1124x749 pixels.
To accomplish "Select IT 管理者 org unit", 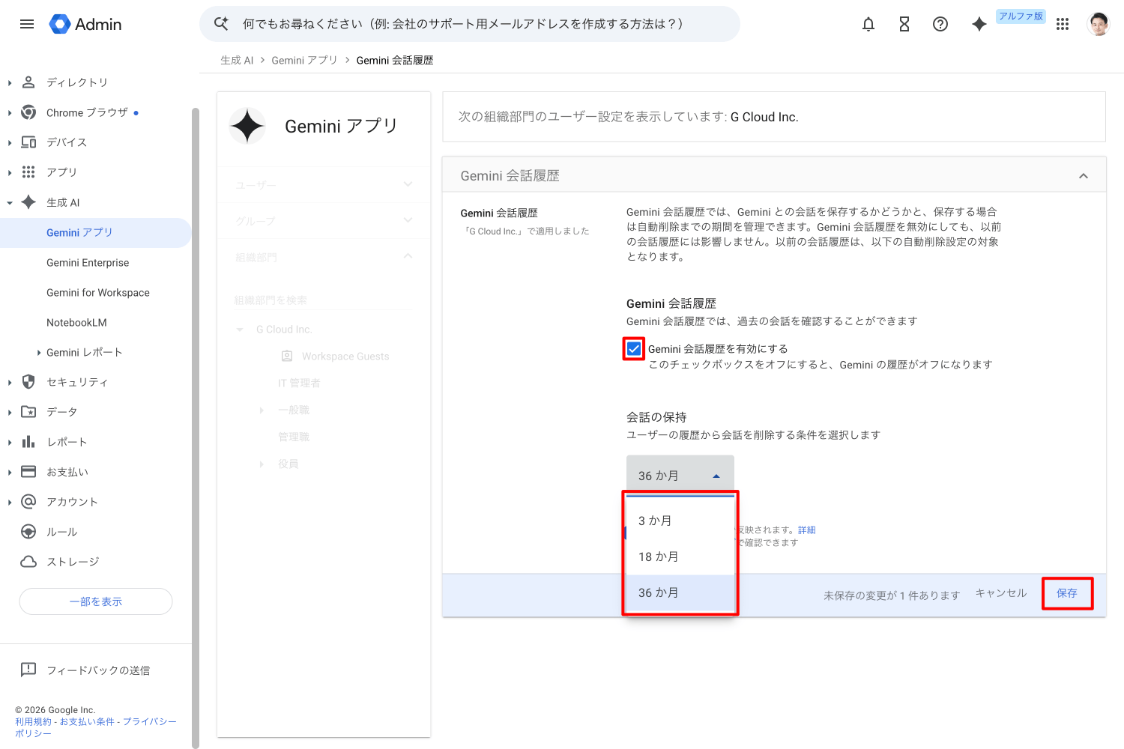I will pos(299,383).
